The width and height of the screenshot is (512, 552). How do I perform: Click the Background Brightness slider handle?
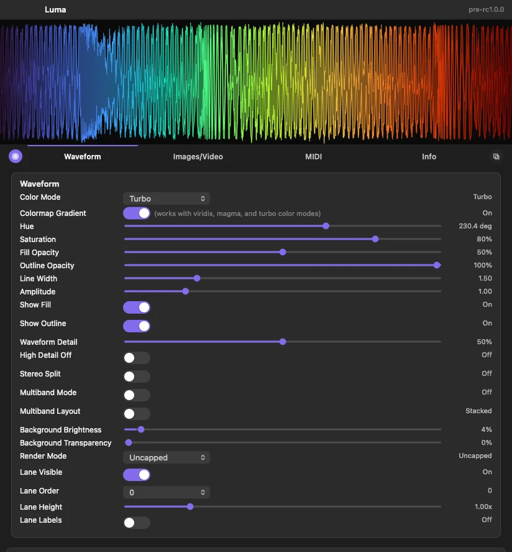pos(141,429)
